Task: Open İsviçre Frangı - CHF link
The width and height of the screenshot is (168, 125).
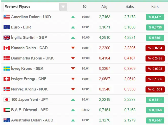Action: click(x=29, y=79)
